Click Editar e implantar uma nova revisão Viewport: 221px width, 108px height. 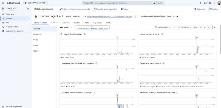pos(75,9)
